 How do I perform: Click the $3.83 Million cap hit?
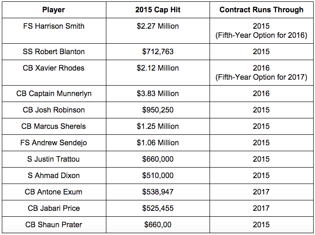pos(158,93)
